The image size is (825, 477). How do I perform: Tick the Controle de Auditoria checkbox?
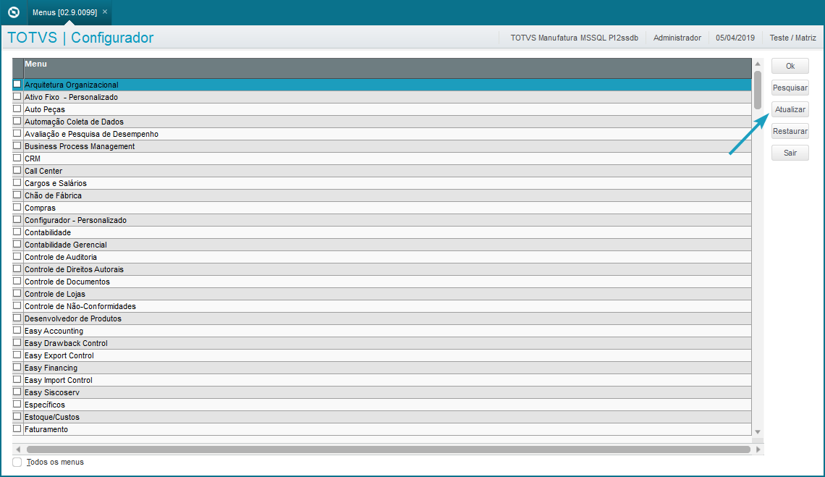[x=17, y=256]
